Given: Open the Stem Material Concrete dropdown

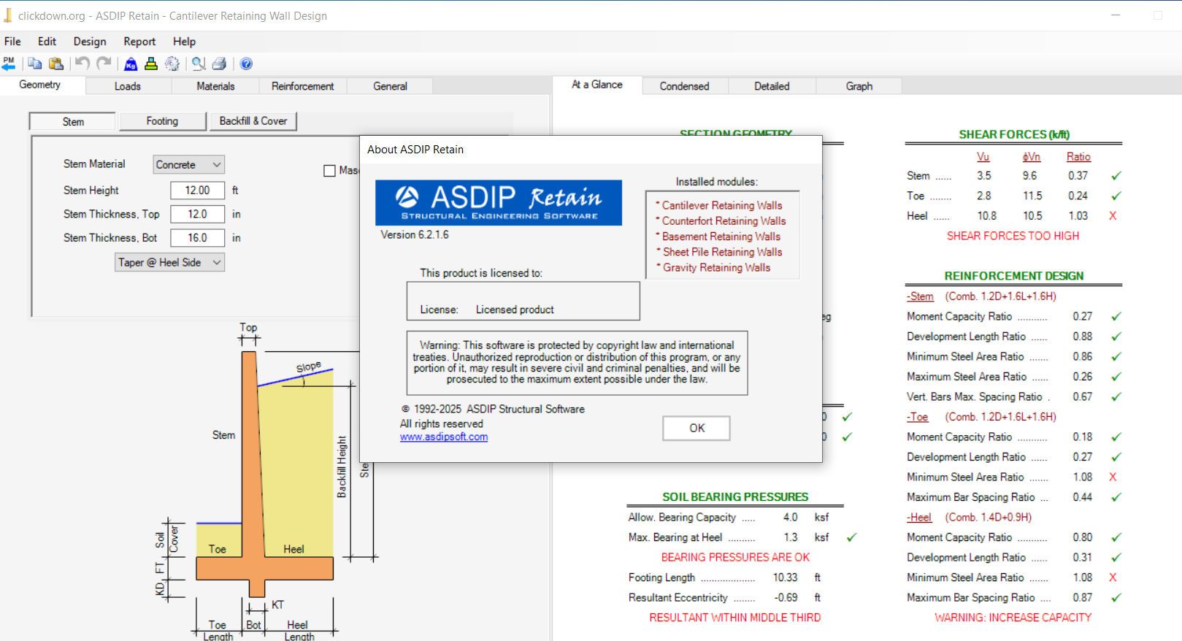Looking at the screenshot, I should (x=188, y=164).
